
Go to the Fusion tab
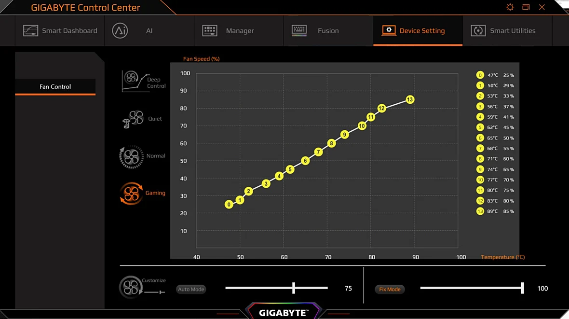point(328,30)
